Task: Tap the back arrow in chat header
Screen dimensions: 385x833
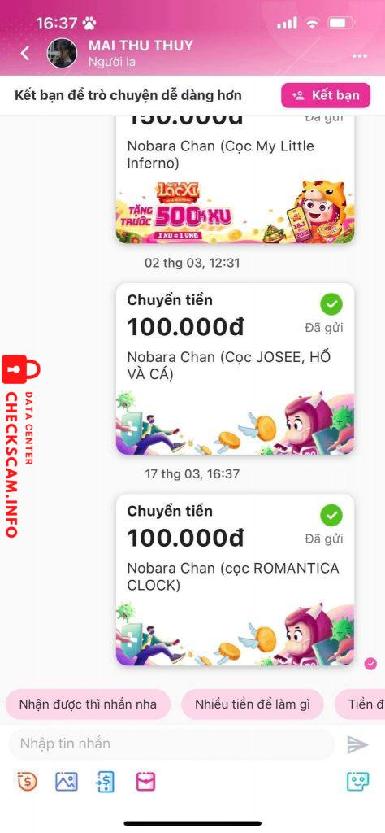Action: [25, 53]
